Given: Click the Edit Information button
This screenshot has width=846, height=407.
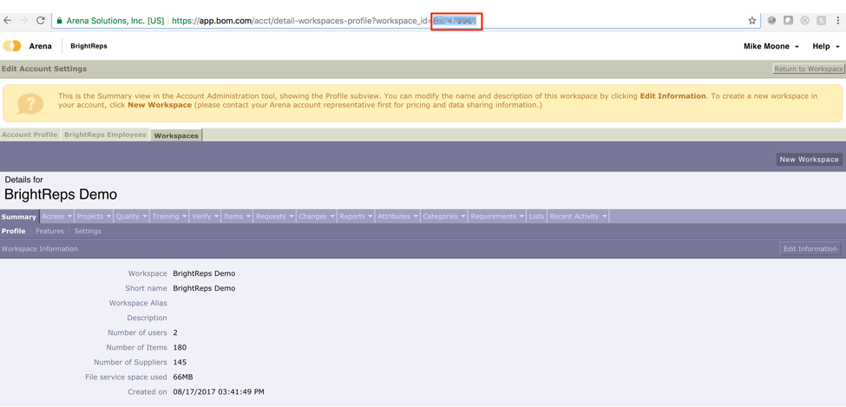Looking at the screenshot, I should (810, 249).
